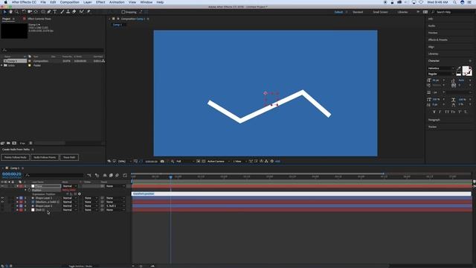
Task: Expand the Solids folder in Project panel
Action: click(x=1, y=66)
